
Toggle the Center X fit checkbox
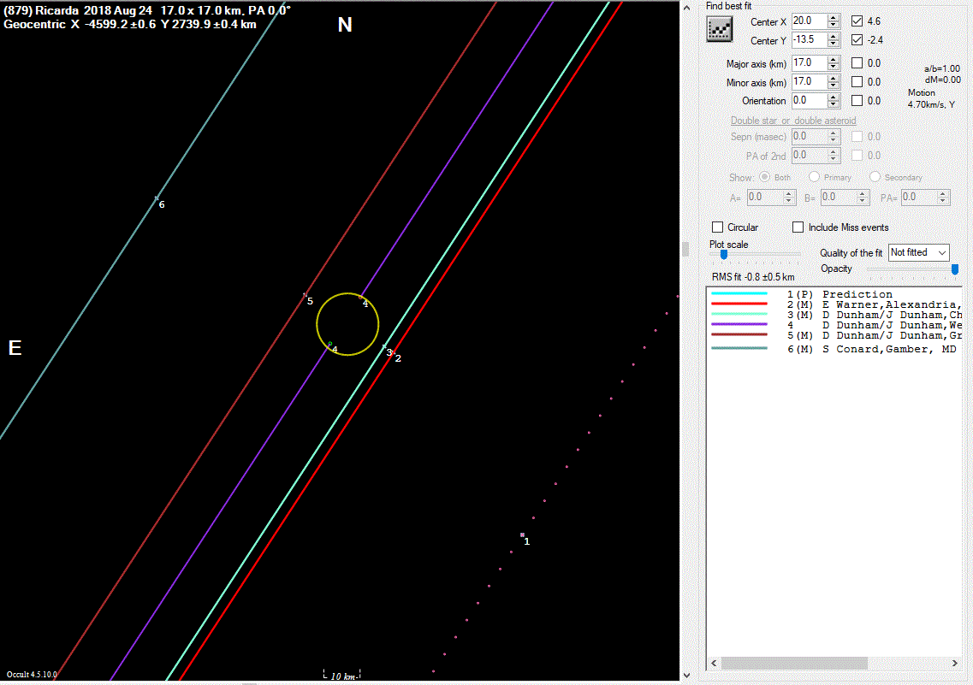coord(857,21)
